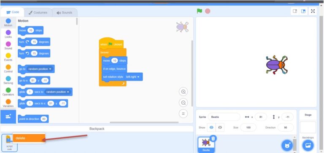Open the Choose a Backdrop button
Image resolution: width=324 pixels, height=153 pixels.
click(308, 145)
